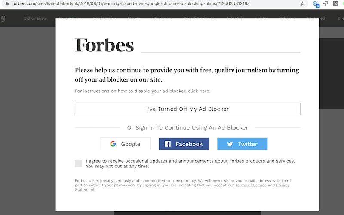Open the Billionaires menu item

click(x=35, y=18)
